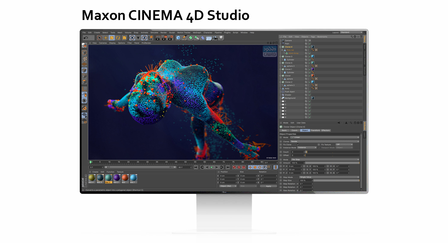Open Edit Render Settings clapperboard icon
The height and width of the screenshot is (243, 448).
(170, 38)
